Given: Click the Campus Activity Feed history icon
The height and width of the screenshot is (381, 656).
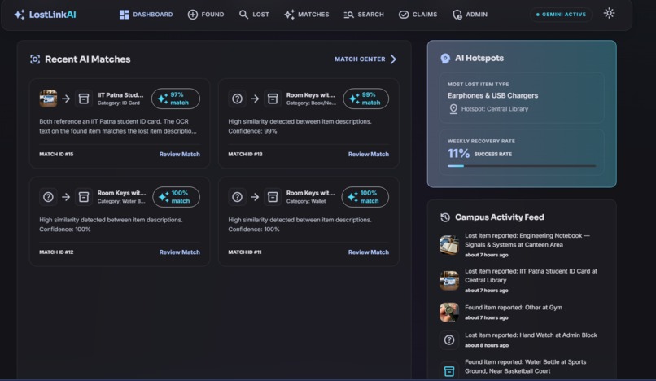Looking at the screenshot, I should click(x=445, y=217).
